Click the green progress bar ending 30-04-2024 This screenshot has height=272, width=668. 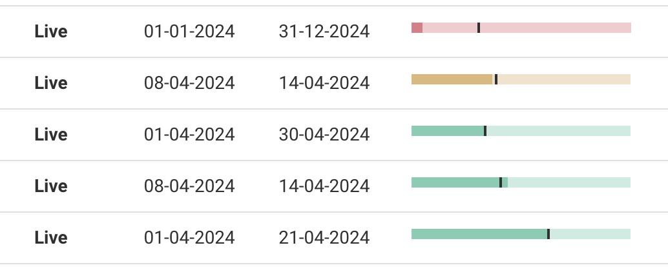(x=521, y=131)
